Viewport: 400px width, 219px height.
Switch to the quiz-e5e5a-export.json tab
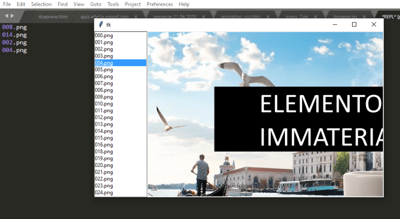[105, 17]
